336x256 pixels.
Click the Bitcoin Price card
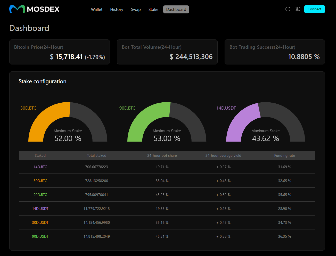tap(60, 52)
